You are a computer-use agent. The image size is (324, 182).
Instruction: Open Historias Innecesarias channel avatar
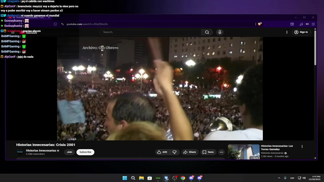point(20,152)
